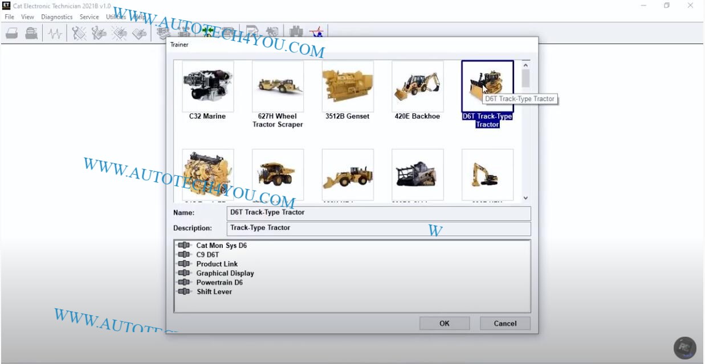Select the 420E Backhoe machine image
705x364 pixels.
click(417, 86)
